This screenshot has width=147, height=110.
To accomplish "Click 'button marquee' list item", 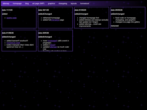I will click(20, 46).
